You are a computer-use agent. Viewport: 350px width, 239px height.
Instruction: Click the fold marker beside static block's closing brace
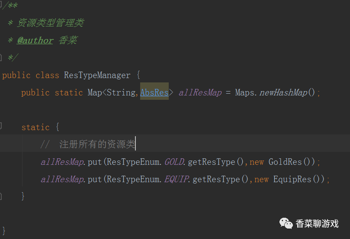[1, 196]
